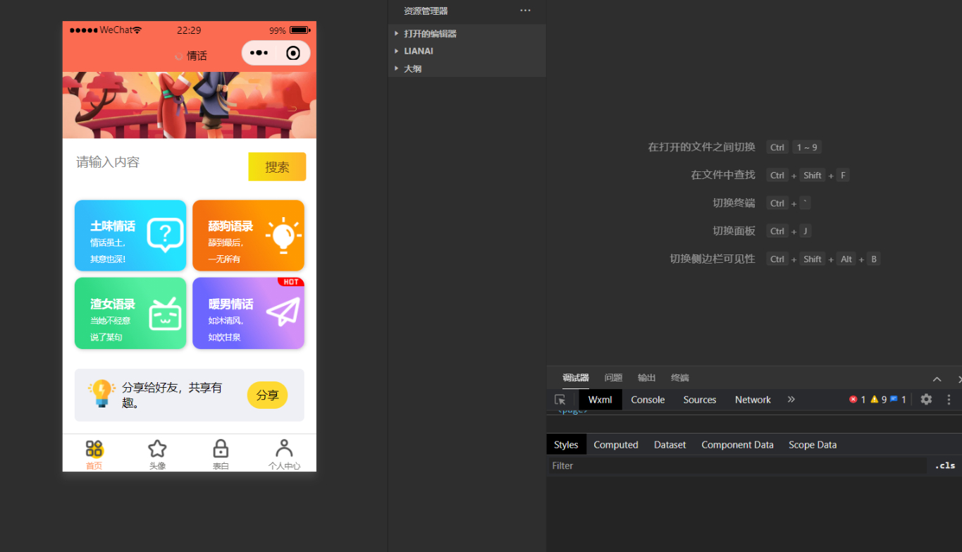
Task: Click the blue message count badge
Action: click(x=898, y=400)
